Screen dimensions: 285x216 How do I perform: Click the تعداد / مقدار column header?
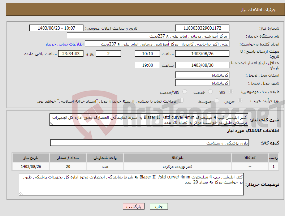click(68, 158)
